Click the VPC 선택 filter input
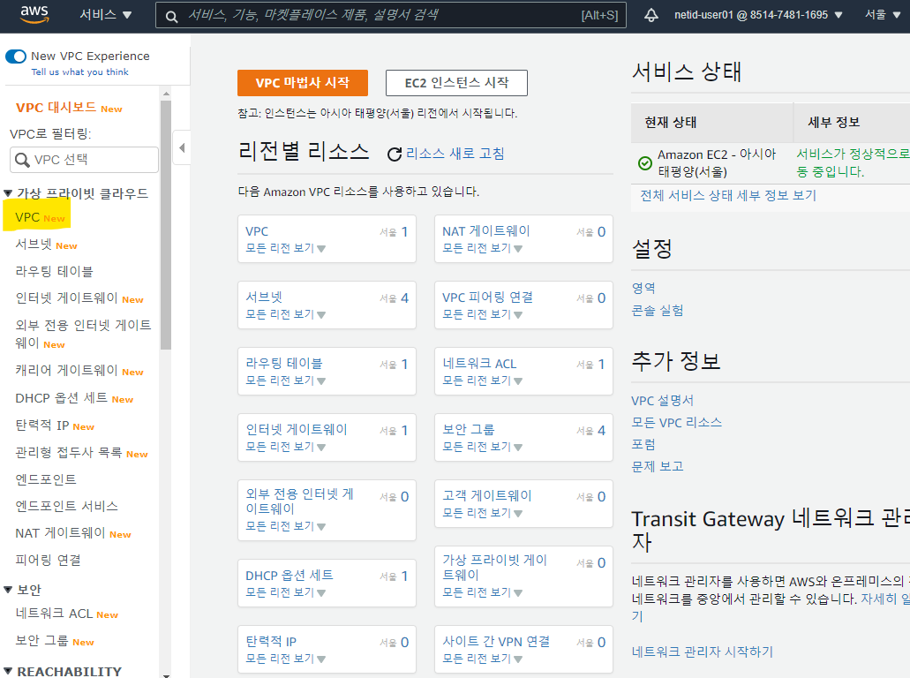910x678 pixels. coord(84,160)
